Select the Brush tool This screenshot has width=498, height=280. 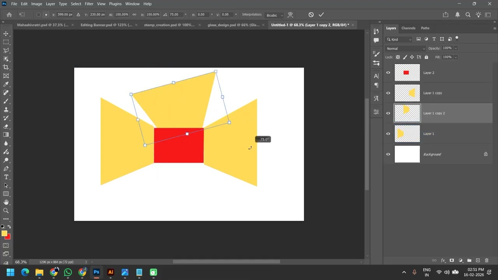point(6,101)
